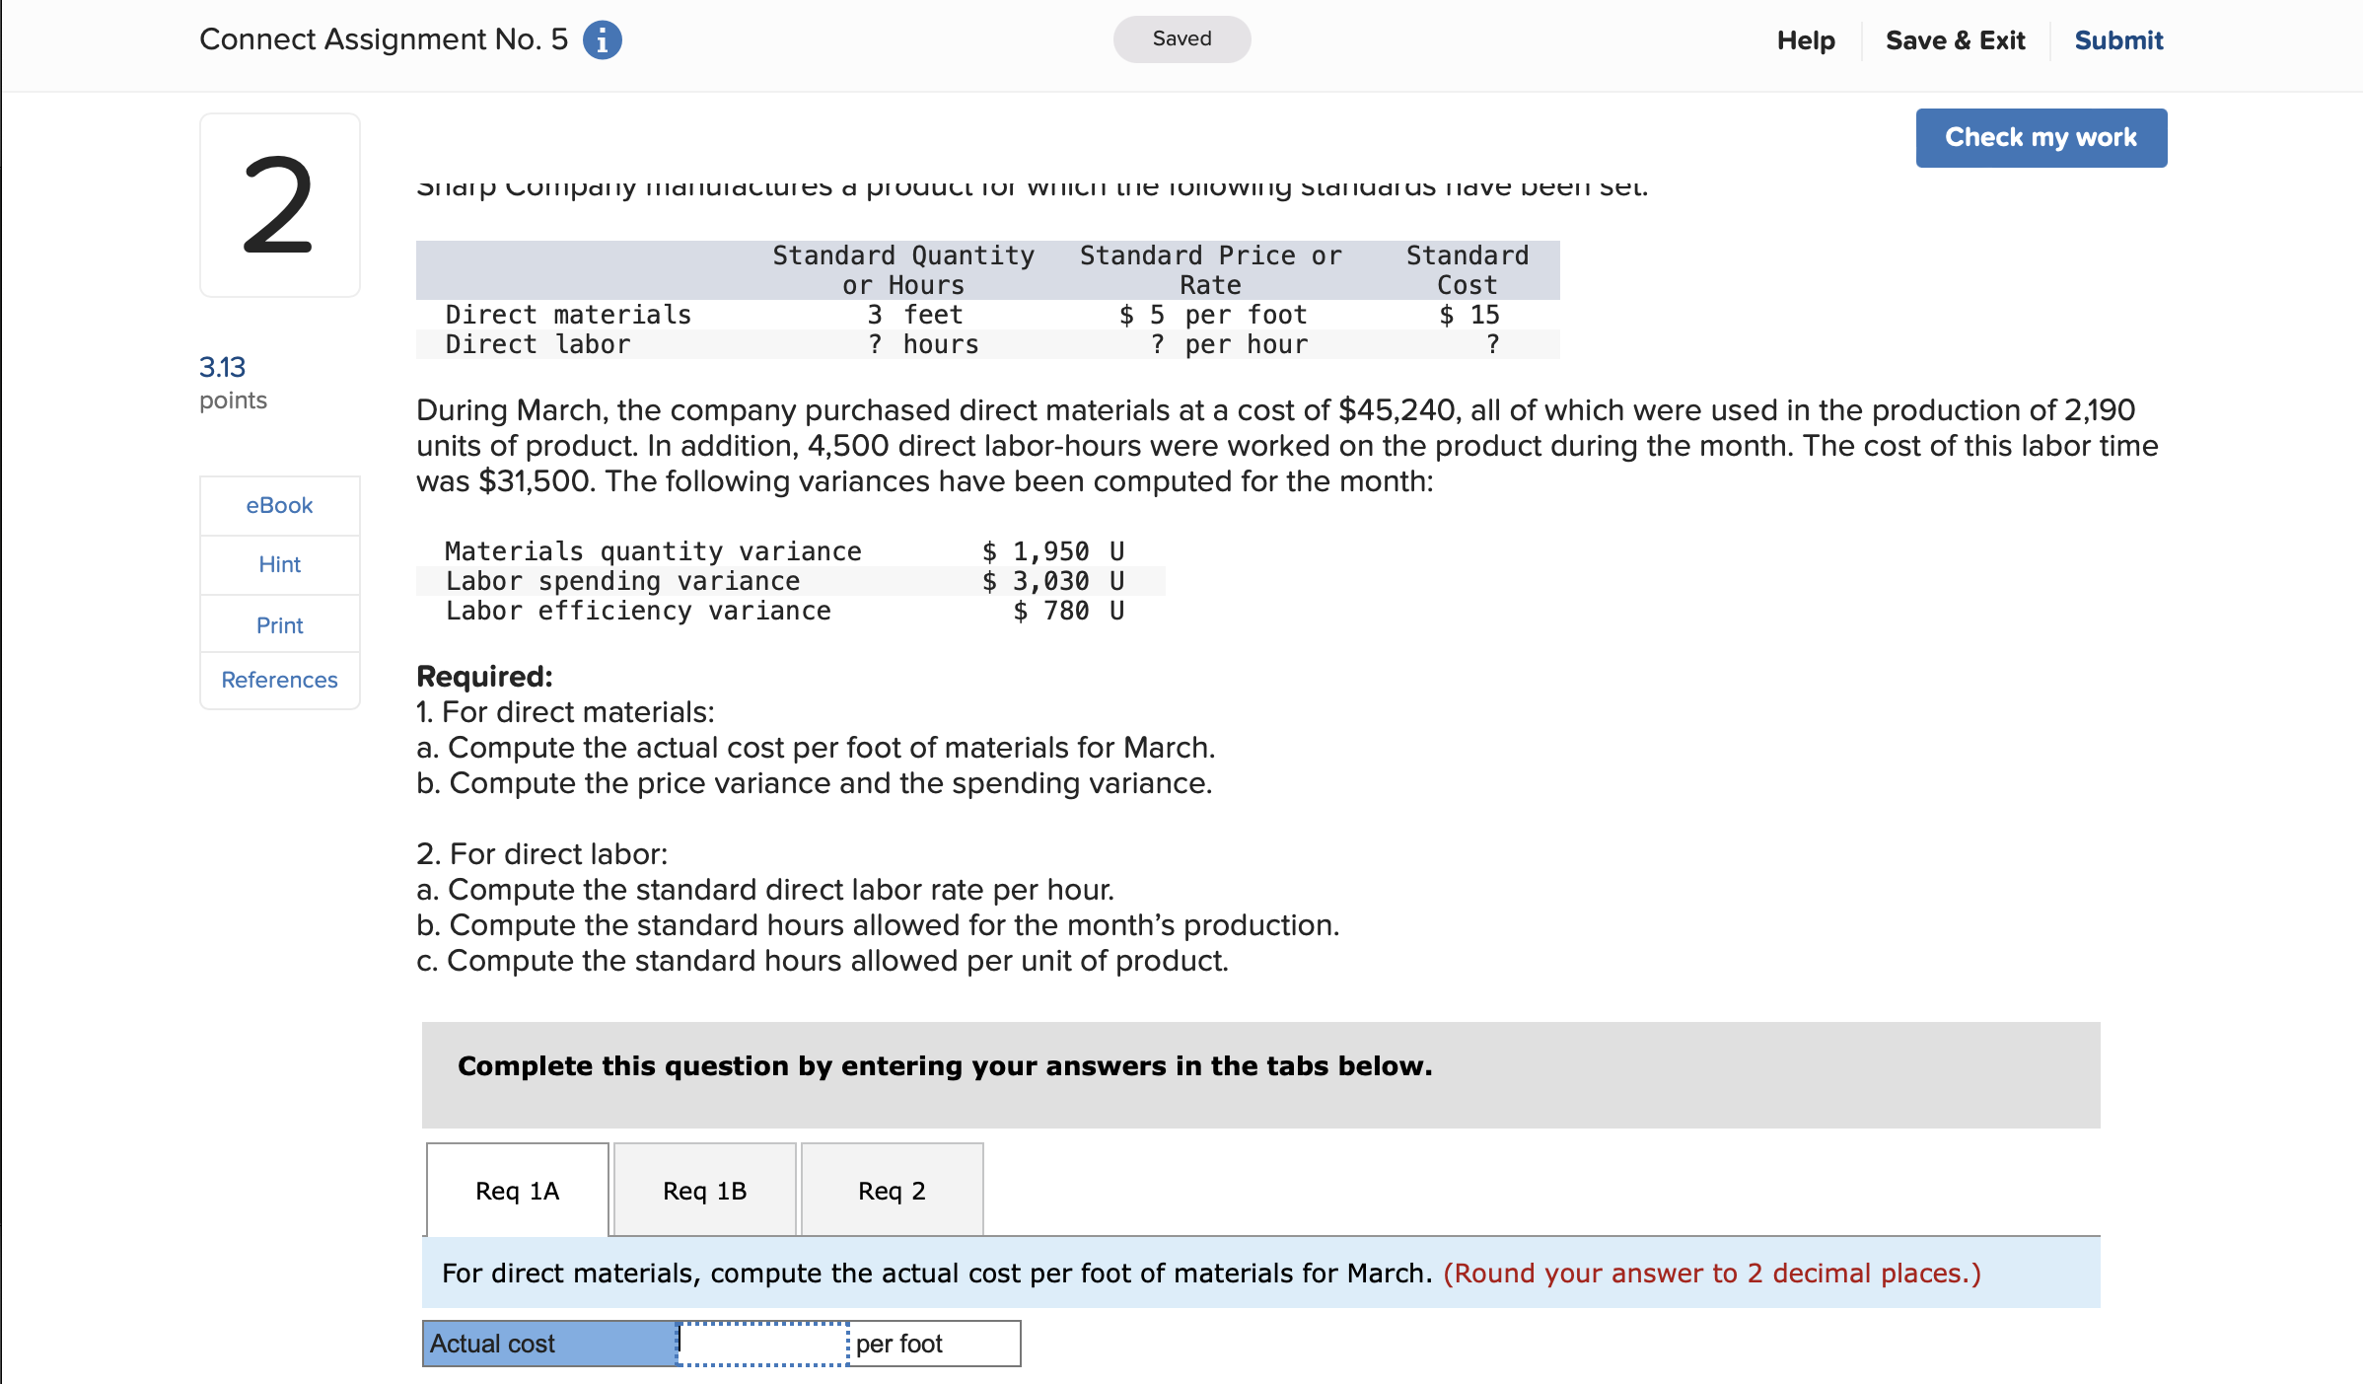Click the Connect Assignment No. 5 title

click(x=383, y=39)
